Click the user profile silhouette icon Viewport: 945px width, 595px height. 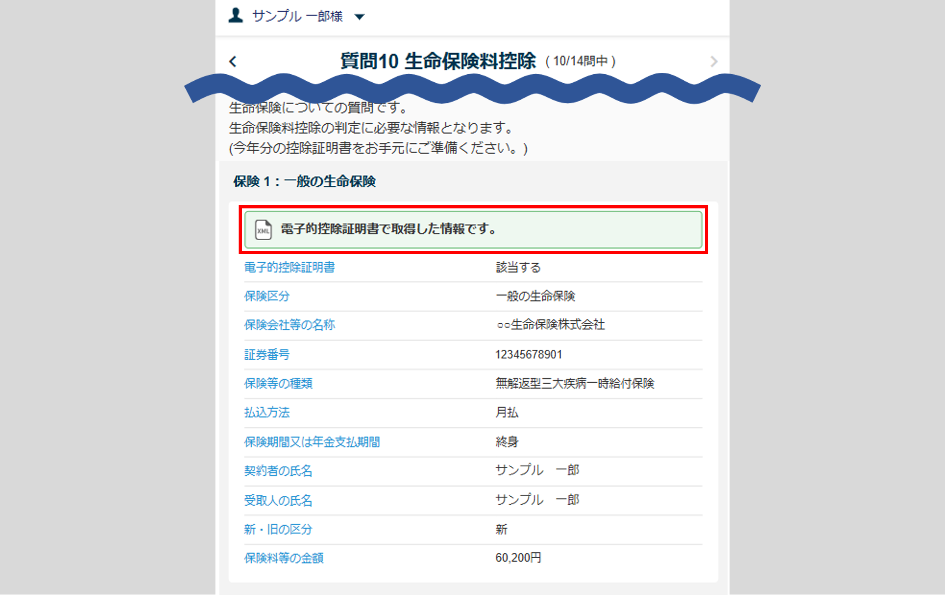[235, 16]
